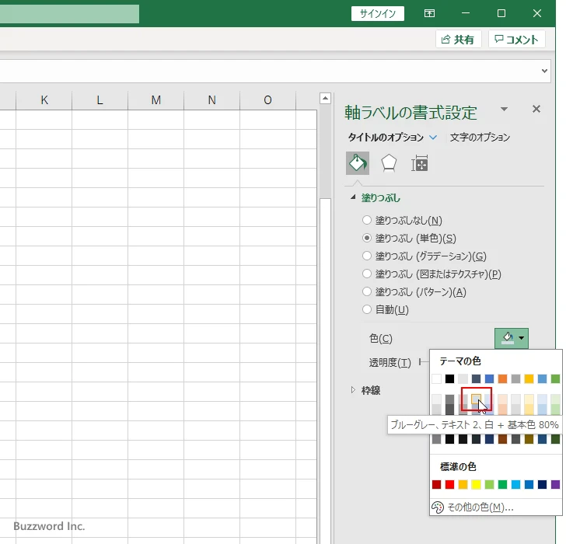The width and height of the screenshot is (566, 544).
Task: Click the コメント comments button
Action: pos(516,40)
